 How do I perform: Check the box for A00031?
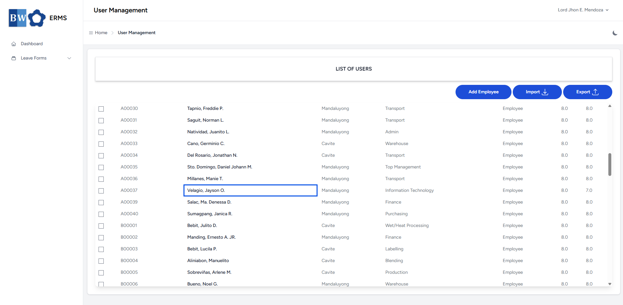pyautogui.click(x=101, y=121)
